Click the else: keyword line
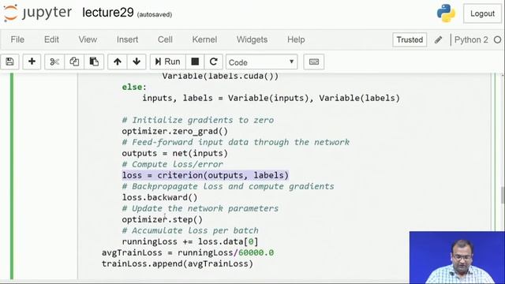The image size is (505, 284). click(134, 87)
